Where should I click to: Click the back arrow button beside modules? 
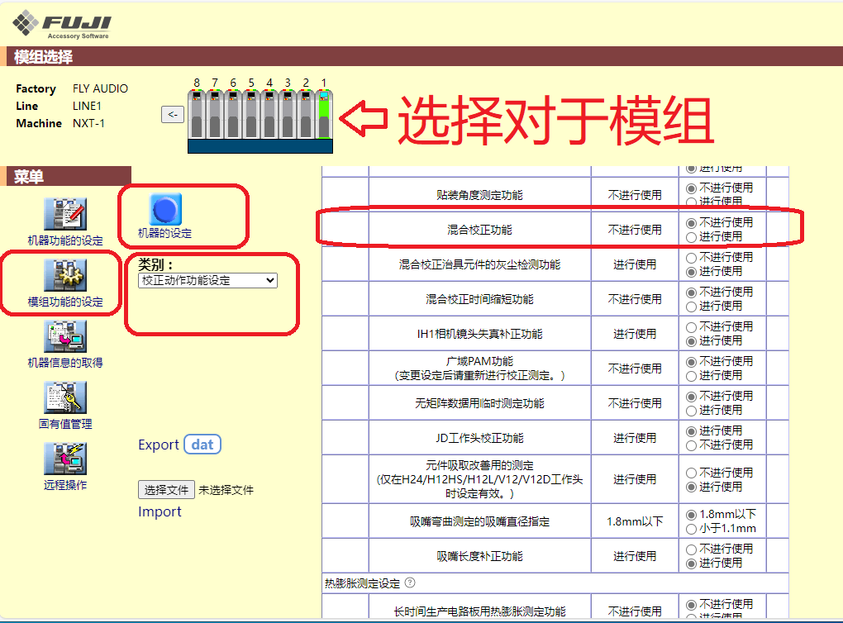pos(172,114)
